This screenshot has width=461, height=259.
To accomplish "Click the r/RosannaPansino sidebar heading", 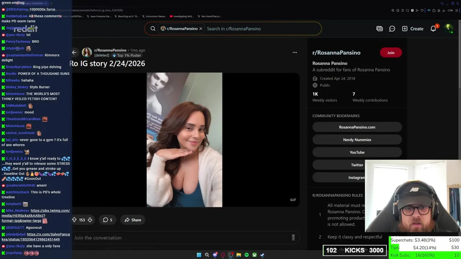I will [336, 53].
